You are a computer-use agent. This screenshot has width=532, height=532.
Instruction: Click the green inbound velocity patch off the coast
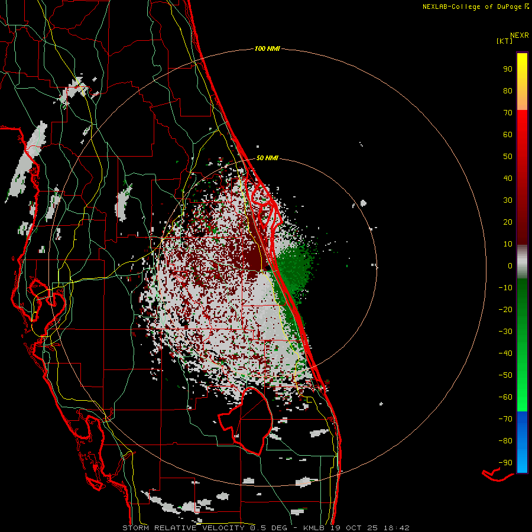coord(294,268)
